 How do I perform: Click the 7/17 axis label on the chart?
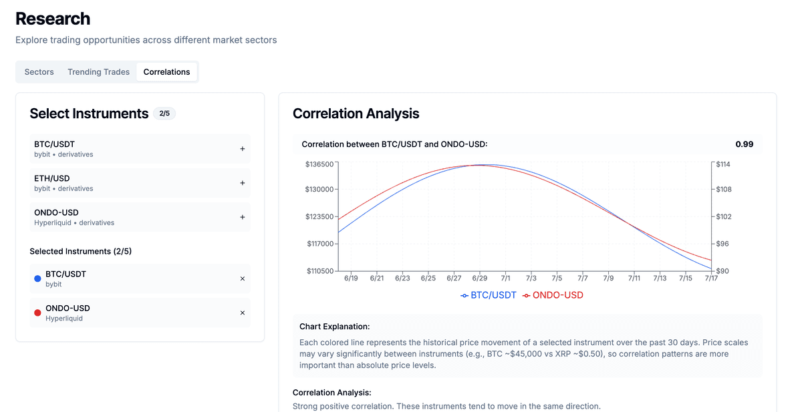[x=711, y=278]
